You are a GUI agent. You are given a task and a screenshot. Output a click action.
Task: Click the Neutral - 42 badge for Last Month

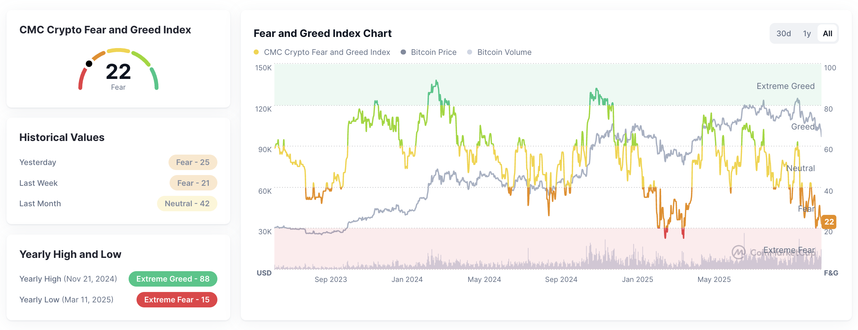187,203
